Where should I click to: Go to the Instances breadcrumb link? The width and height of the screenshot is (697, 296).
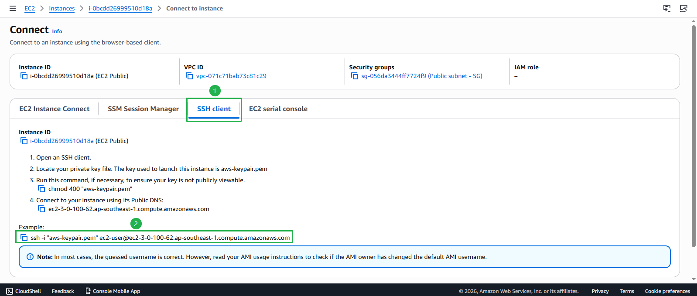(x=62, y=8)
